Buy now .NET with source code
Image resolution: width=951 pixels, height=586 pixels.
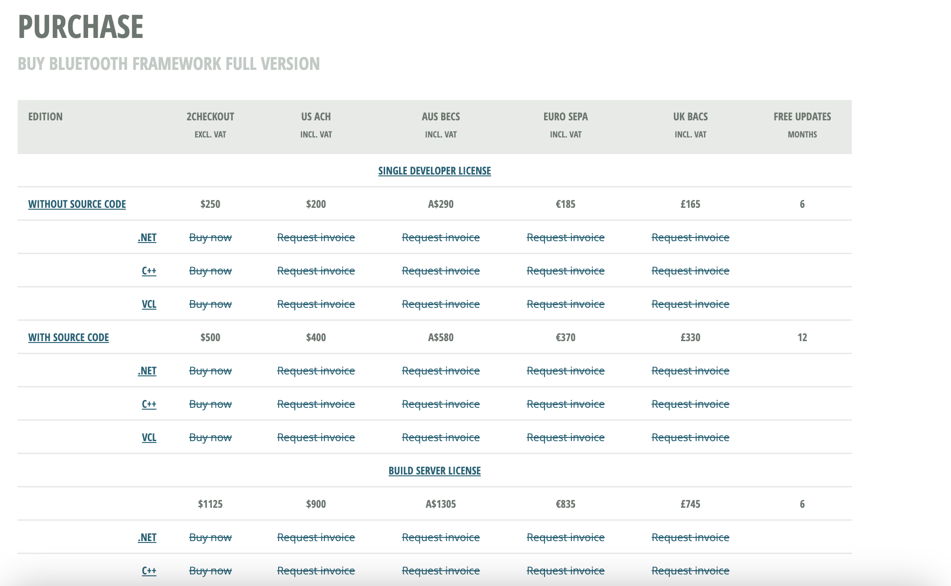pos(210,371)
